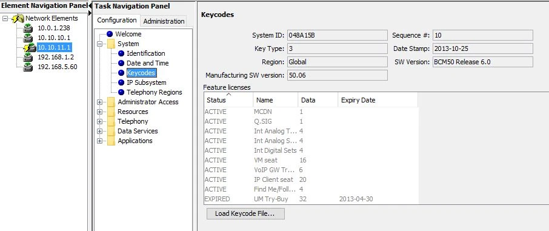Select network element 10.10.11.1

coord(55,47)
